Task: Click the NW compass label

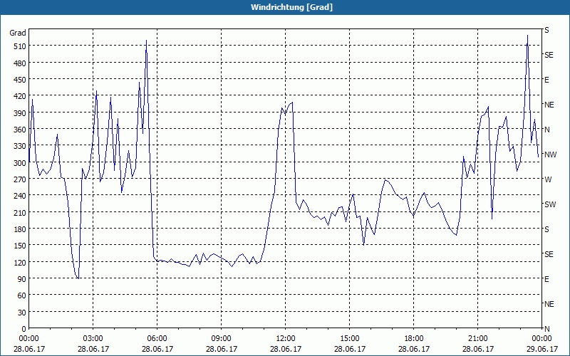Action: click(550, 155)
